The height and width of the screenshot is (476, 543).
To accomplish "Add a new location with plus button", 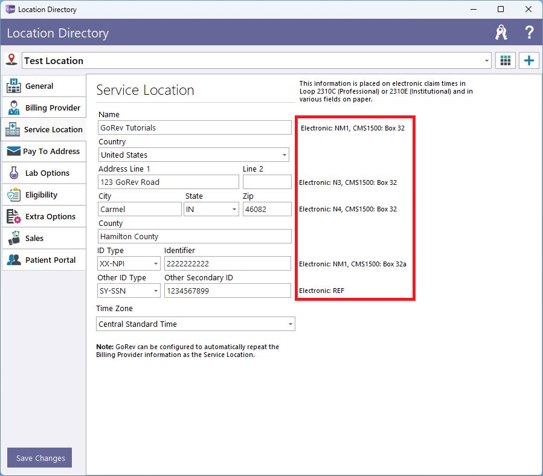I will tap(529, 60).
